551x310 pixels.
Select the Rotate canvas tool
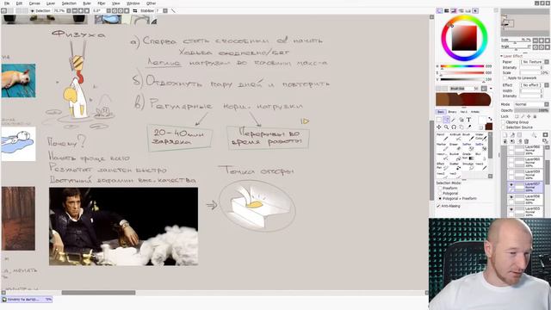point(454,127)
